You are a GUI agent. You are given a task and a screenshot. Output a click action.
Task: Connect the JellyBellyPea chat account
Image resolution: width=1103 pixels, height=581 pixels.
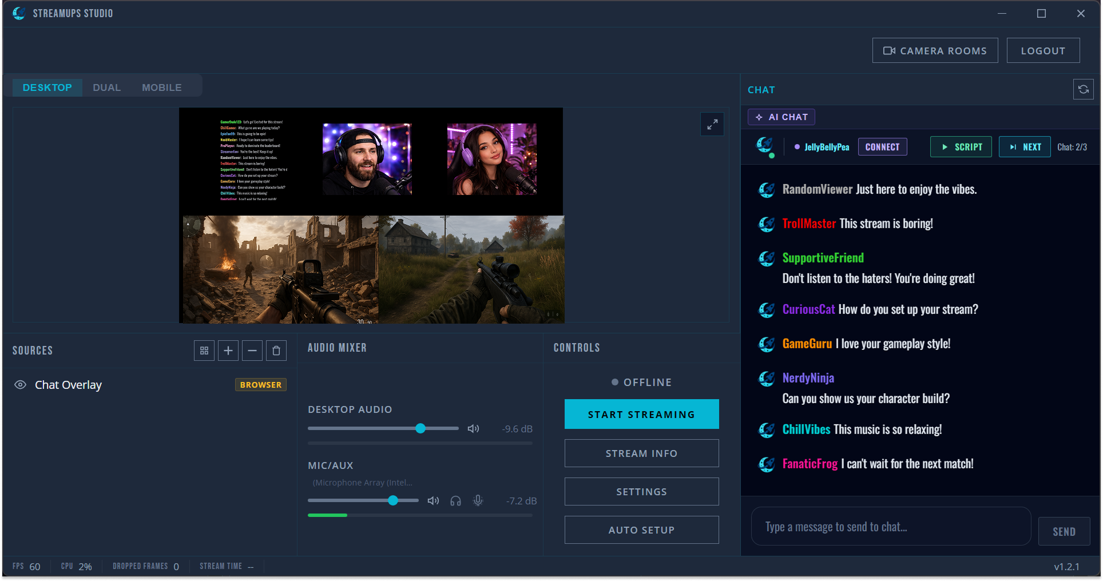[882, 146]
